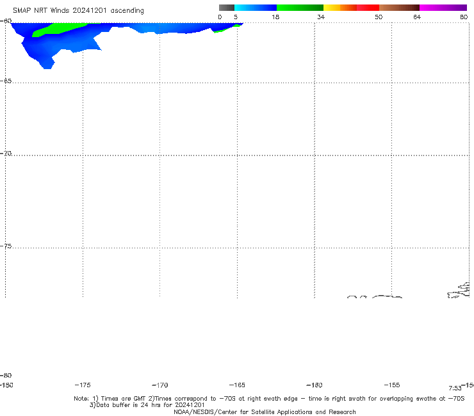Viewport: 474px width, 416px height.
Task: Click the color bar label '64'
Action: click(x=417, y=17)
